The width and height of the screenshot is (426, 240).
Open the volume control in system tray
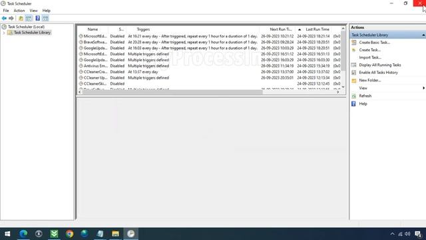point(407,234)
